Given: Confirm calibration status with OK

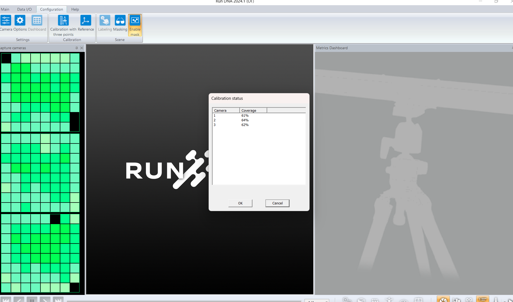Looking at the screenshot, I should pyautogui.click(x=240, y=203).
